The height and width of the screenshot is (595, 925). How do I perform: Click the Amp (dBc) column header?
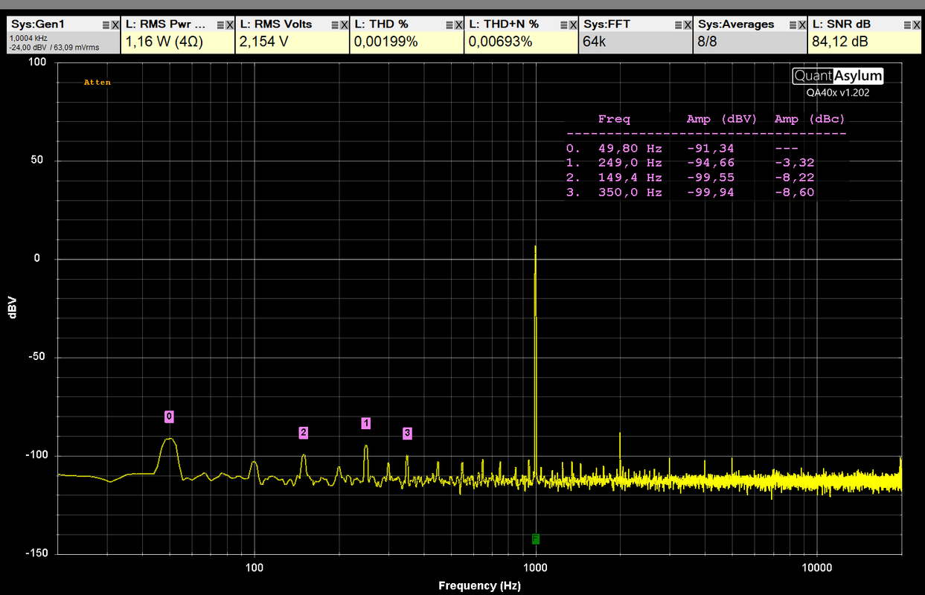810,119
